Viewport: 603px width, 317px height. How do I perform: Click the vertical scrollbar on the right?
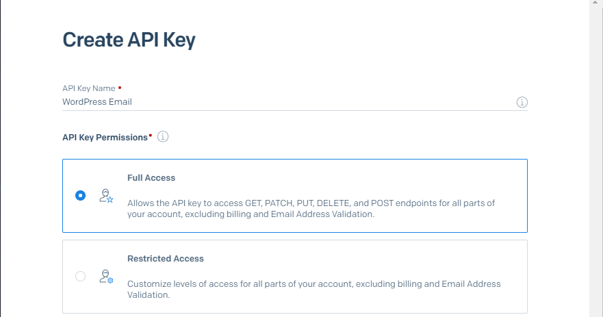click(595, 157)
